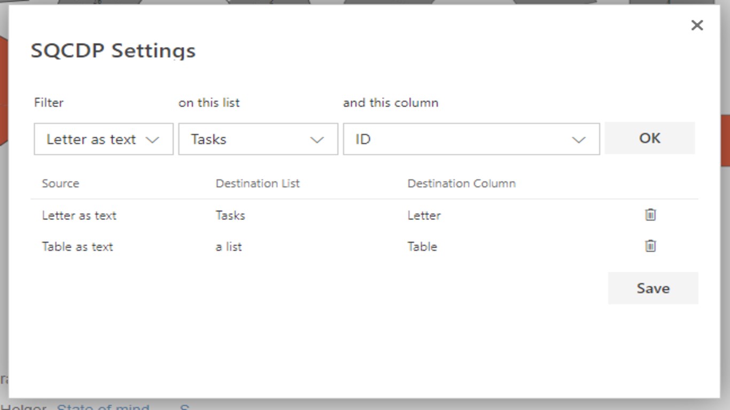Viewport: 730px width, 410px height.
Task: Select the Table as text source cell
Action: tap(77, 247)
